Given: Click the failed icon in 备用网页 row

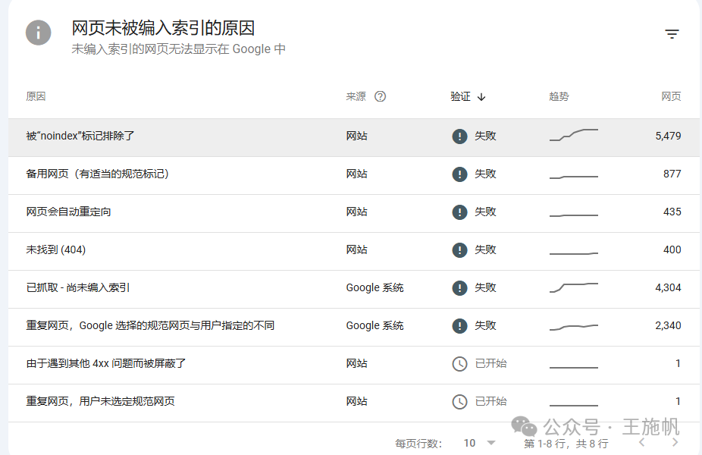Looking at the screenshot, I should click(x=460, y=174).
